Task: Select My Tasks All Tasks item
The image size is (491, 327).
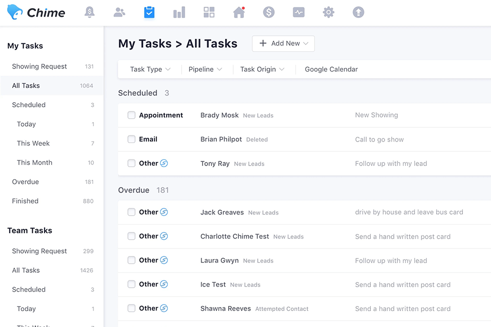Action: click(x=52, y=85)
